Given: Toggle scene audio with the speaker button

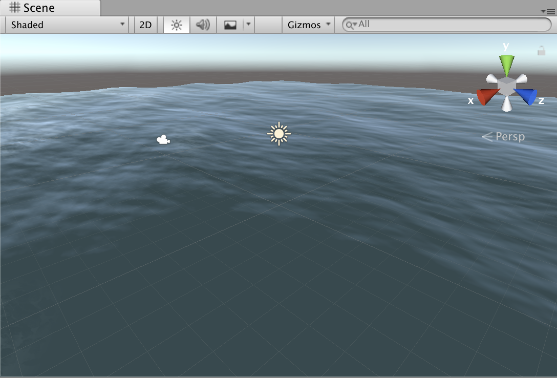Looking at the screenshot, I should (203, 25).
